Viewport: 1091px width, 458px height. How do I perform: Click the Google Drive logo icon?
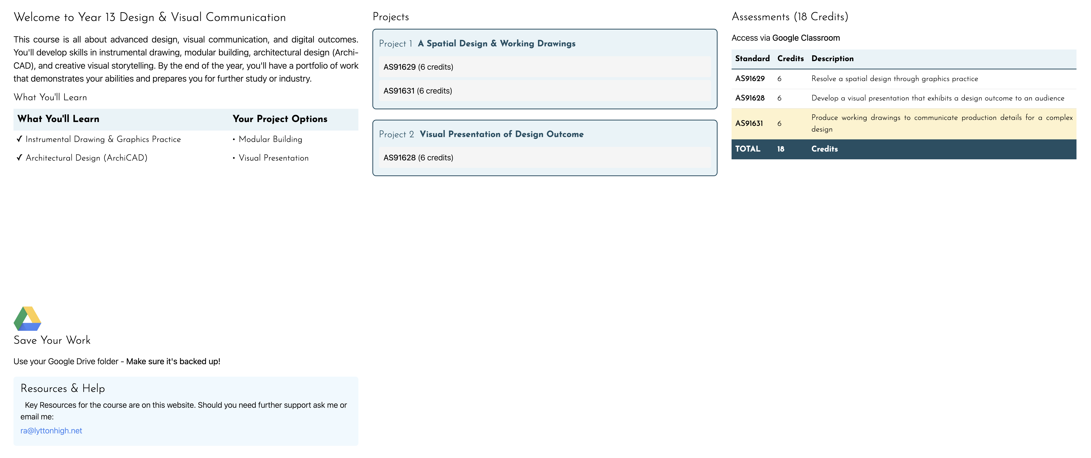pyautogui.click(x=27, y=318)
